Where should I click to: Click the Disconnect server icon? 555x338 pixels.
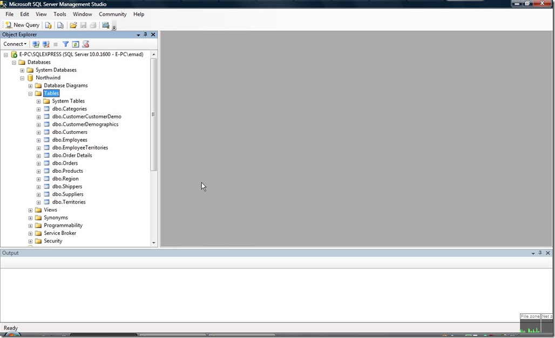click(x=46, y=44)
